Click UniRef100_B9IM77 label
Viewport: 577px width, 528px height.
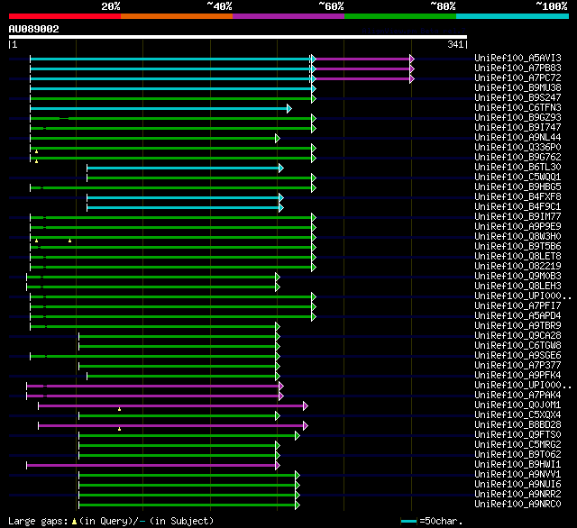click(517, 217)
